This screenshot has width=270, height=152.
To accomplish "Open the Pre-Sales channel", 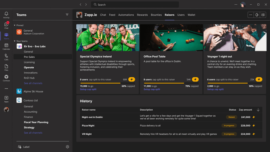I will tap(43, 57).
